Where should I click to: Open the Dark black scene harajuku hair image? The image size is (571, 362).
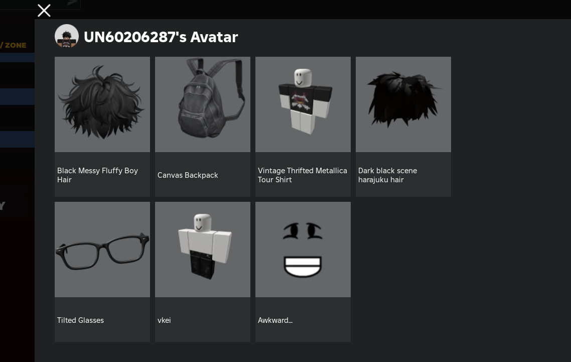tap(403, 104)
